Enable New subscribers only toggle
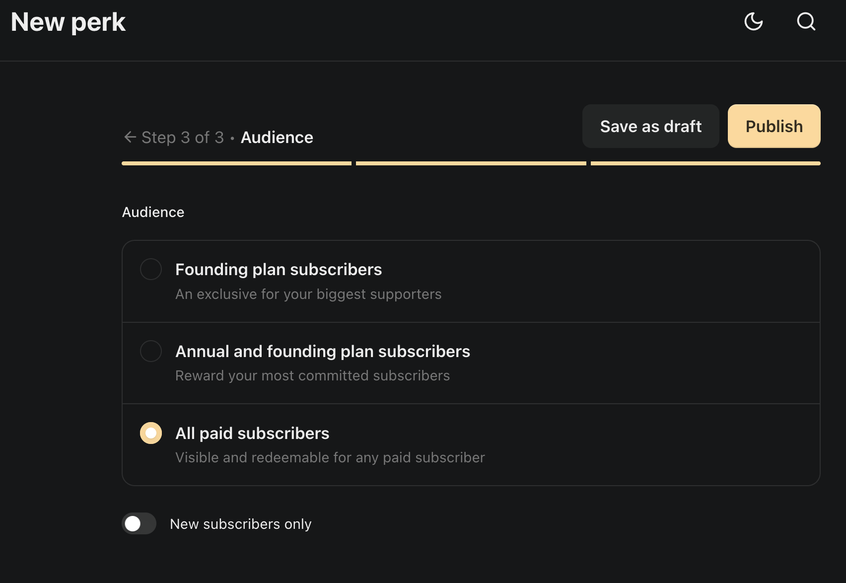The width and height of the screenshot is (846, 583). (x=139, y=523)
